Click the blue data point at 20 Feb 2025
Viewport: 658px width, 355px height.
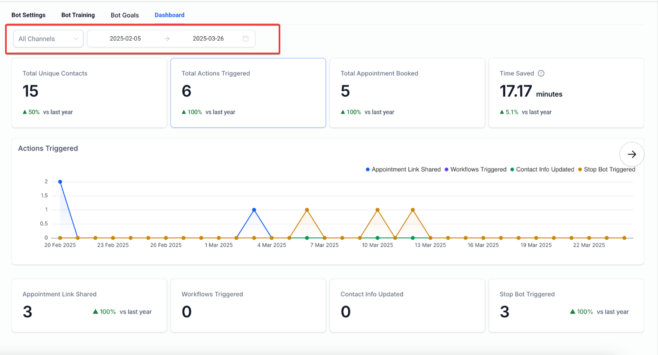[60, 182]
